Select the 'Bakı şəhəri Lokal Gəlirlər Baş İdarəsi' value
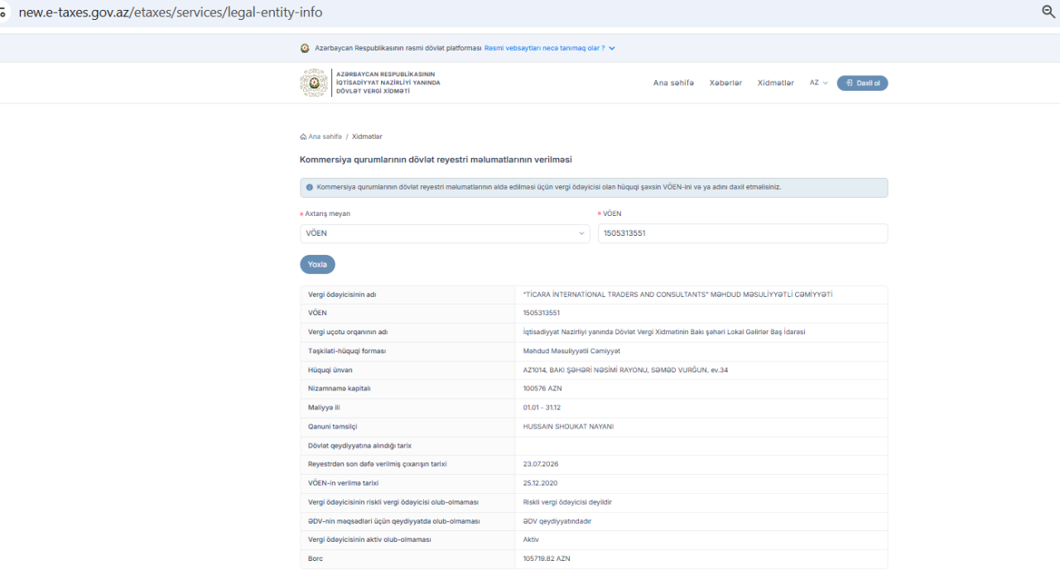 [664, 333]
